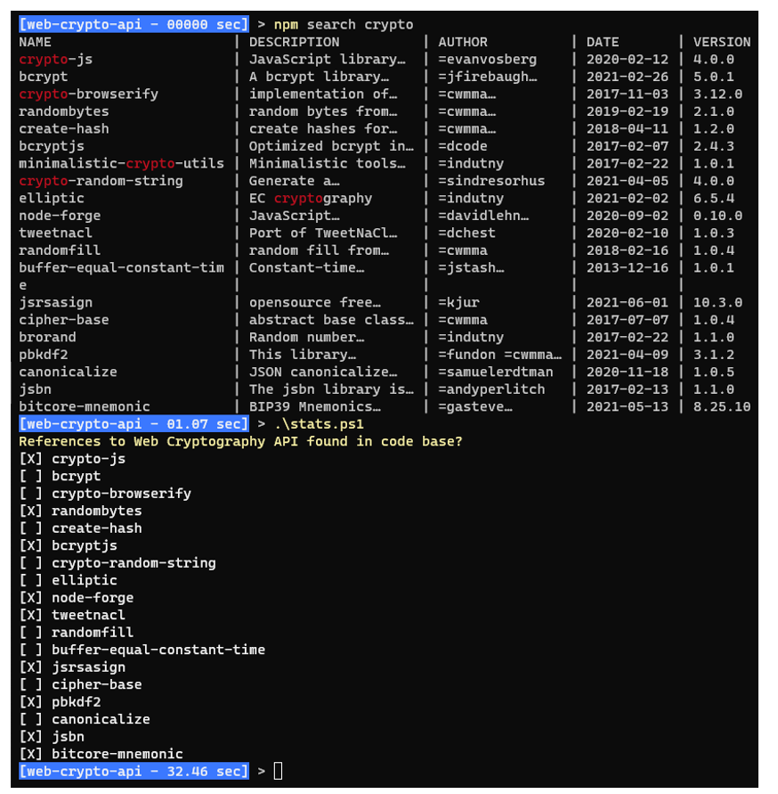Toggle the empty checkbox next to elliptic

(x=31, y=580)
